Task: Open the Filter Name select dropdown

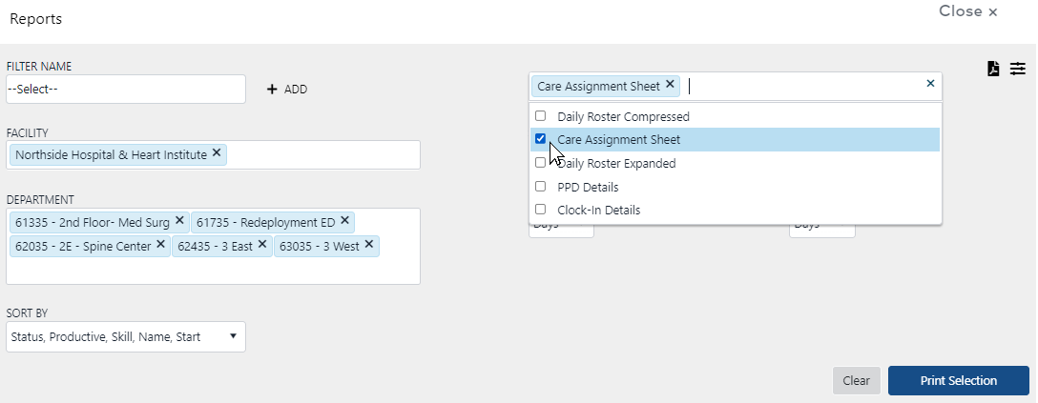Action: (125, 90)
